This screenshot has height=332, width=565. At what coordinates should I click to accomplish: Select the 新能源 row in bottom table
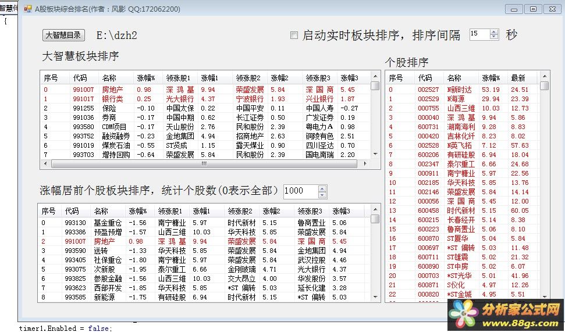coord(204,298)
